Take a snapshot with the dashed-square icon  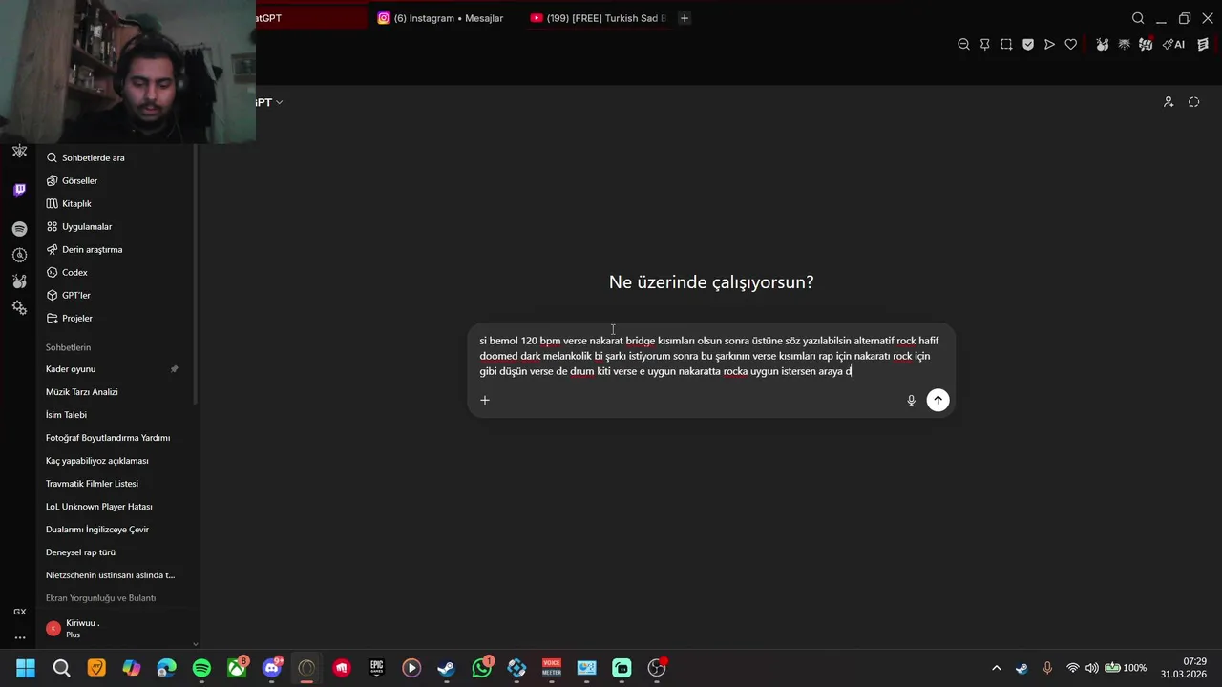point(1006,45)
